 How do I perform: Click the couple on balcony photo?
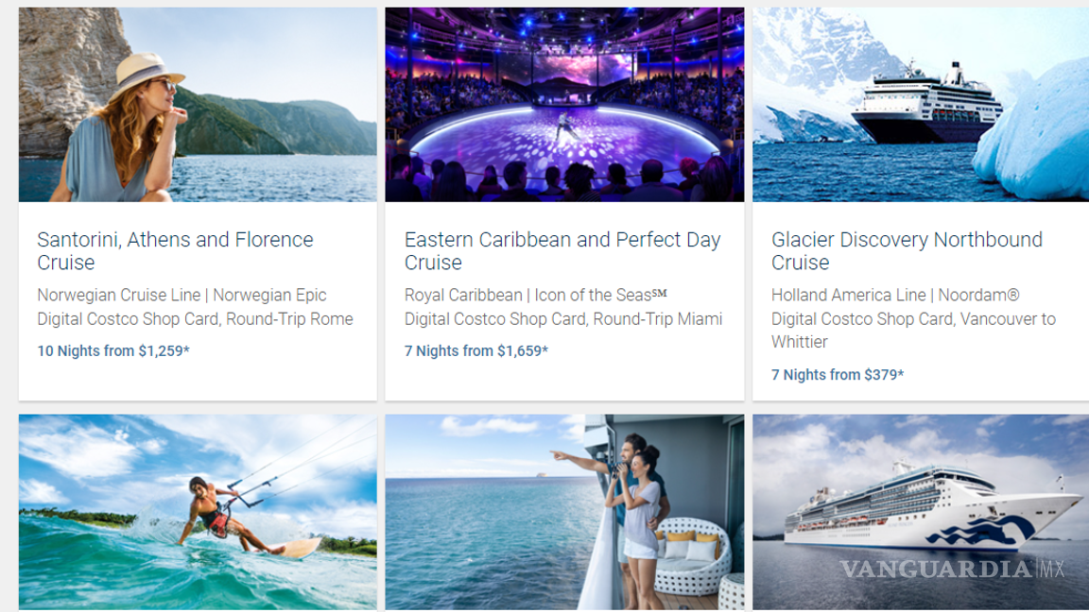564,511
